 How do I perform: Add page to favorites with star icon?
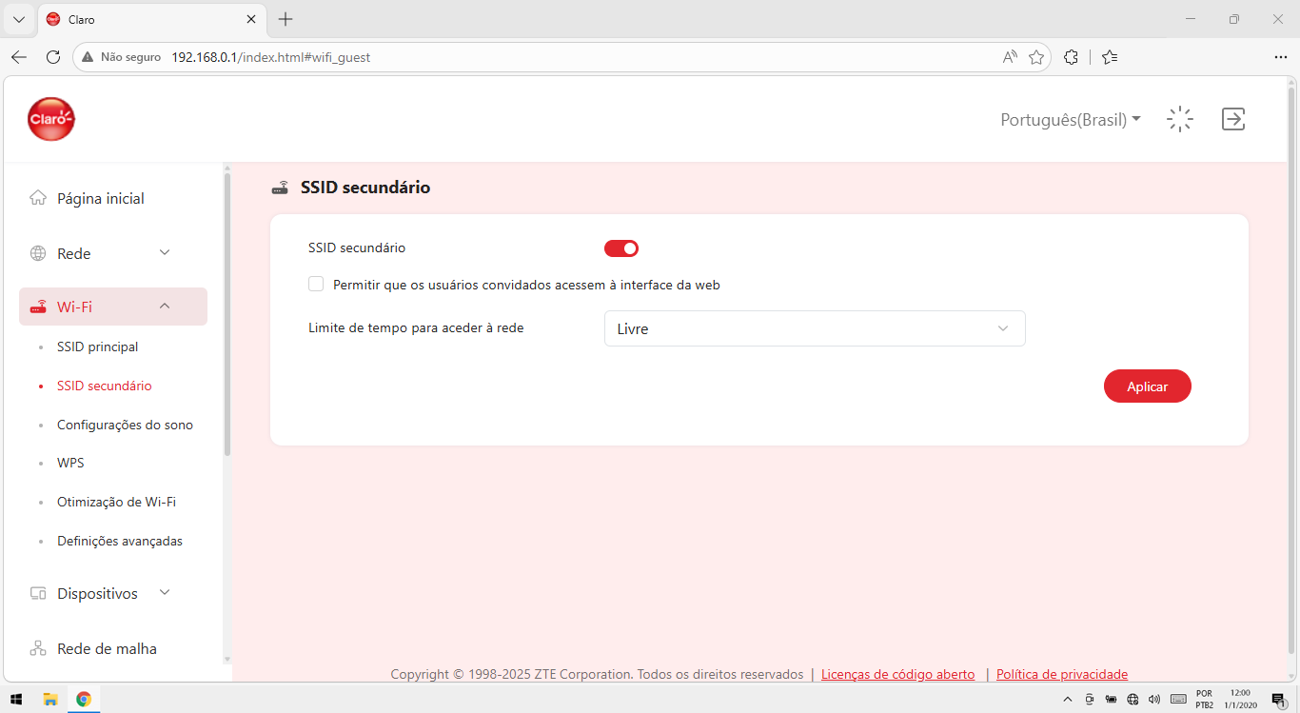(1036, 57)
